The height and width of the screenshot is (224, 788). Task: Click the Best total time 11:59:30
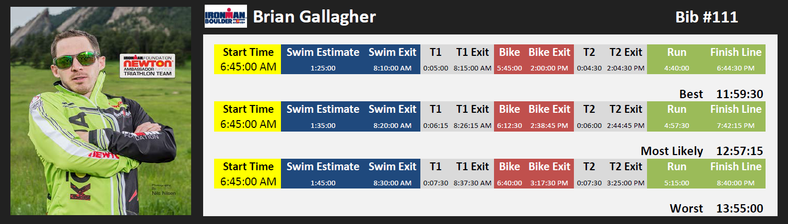pyautogui.click(x=740, y=95)
